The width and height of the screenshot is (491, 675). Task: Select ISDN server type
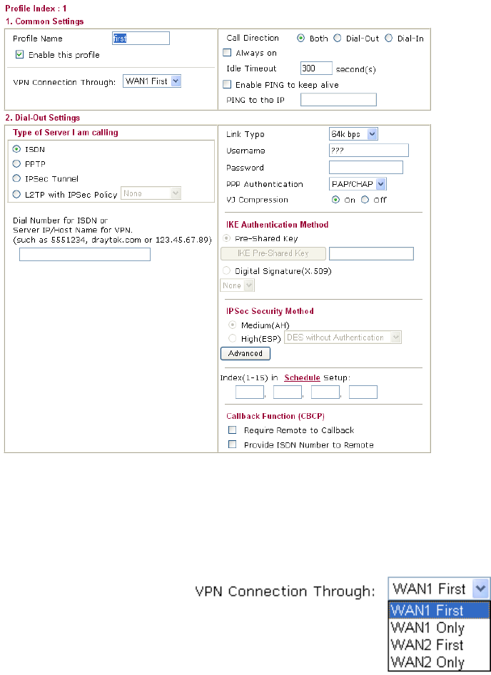pos(17,149)
